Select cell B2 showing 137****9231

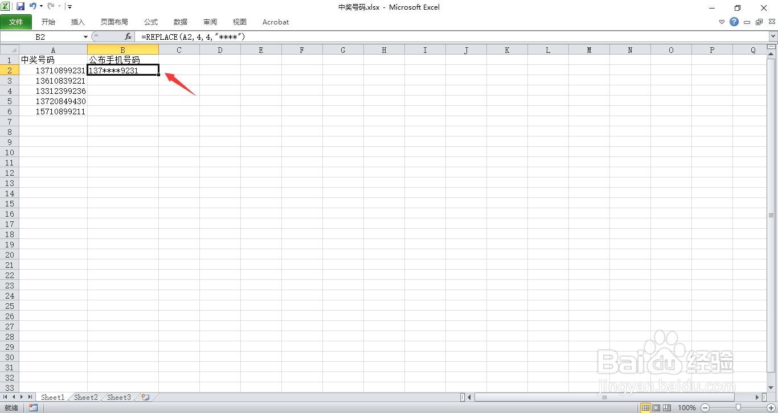(122, 70)
